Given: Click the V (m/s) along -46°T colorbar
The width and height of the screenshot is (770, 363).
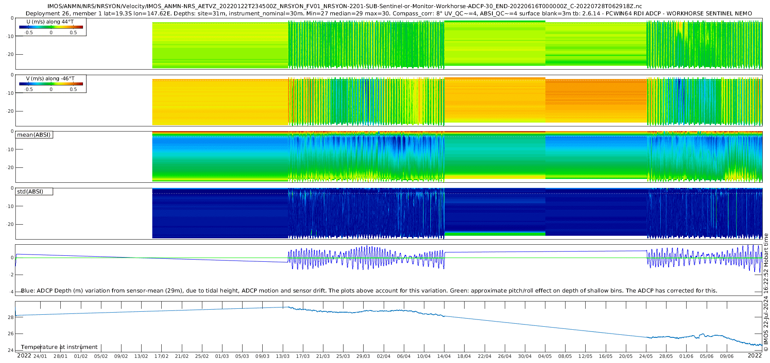Looking at the screenshot, I should [51, 84].
